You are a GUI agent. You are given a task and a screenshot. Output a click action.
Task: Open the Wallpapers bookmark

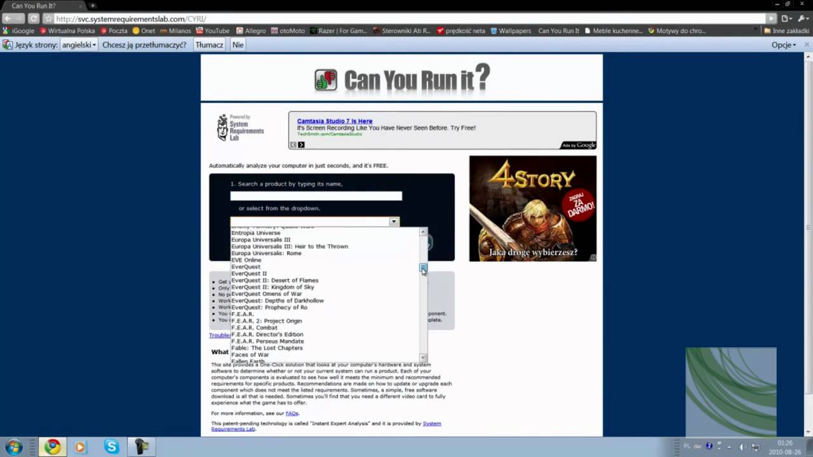click(511, 30)
